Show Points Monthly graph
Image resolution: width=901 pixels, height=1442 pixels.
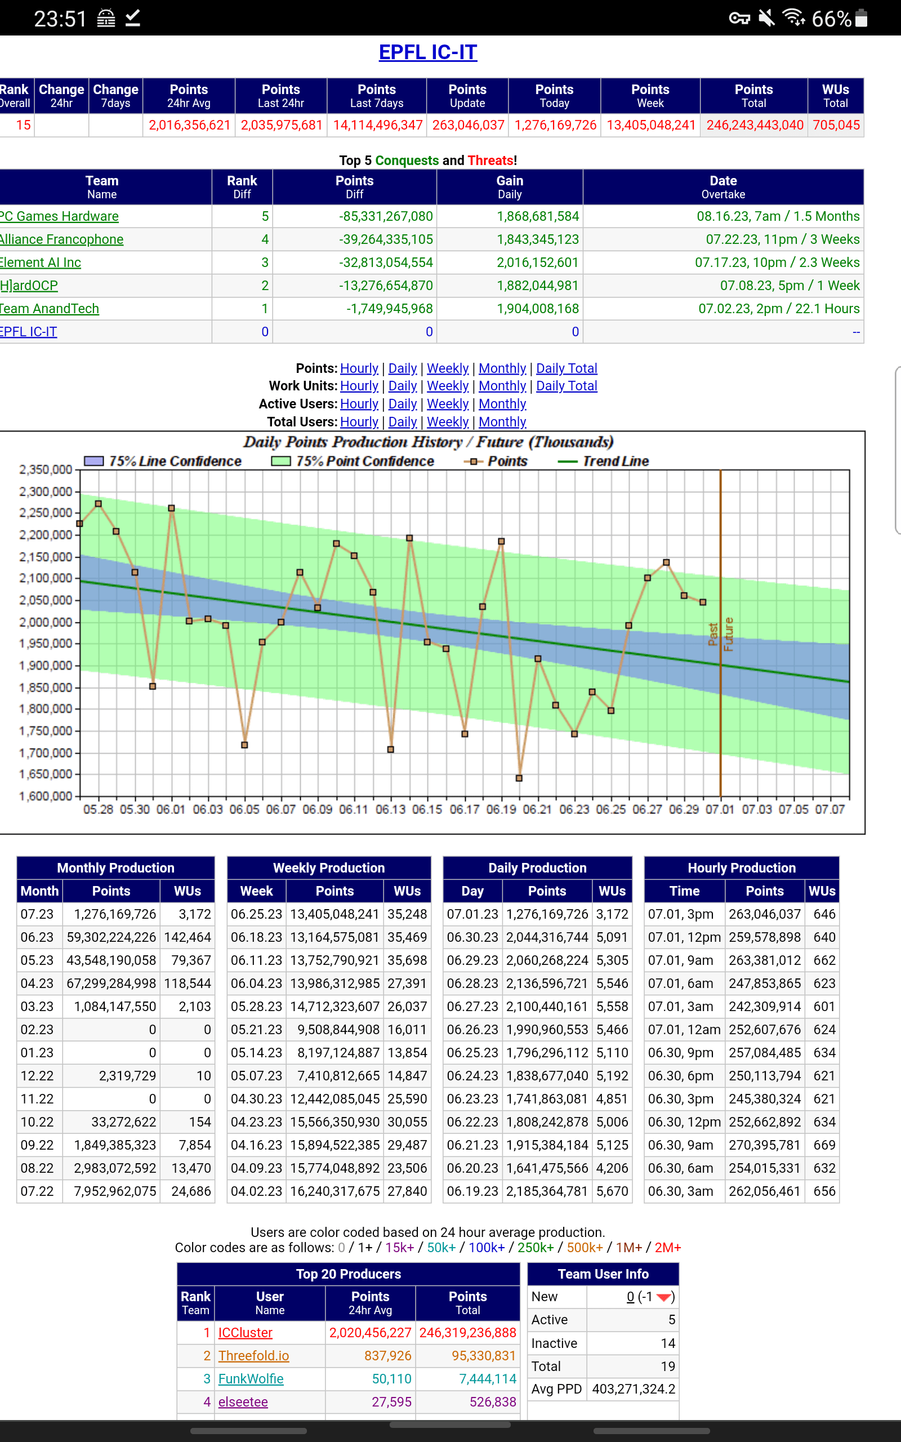(x=502, y=368)
